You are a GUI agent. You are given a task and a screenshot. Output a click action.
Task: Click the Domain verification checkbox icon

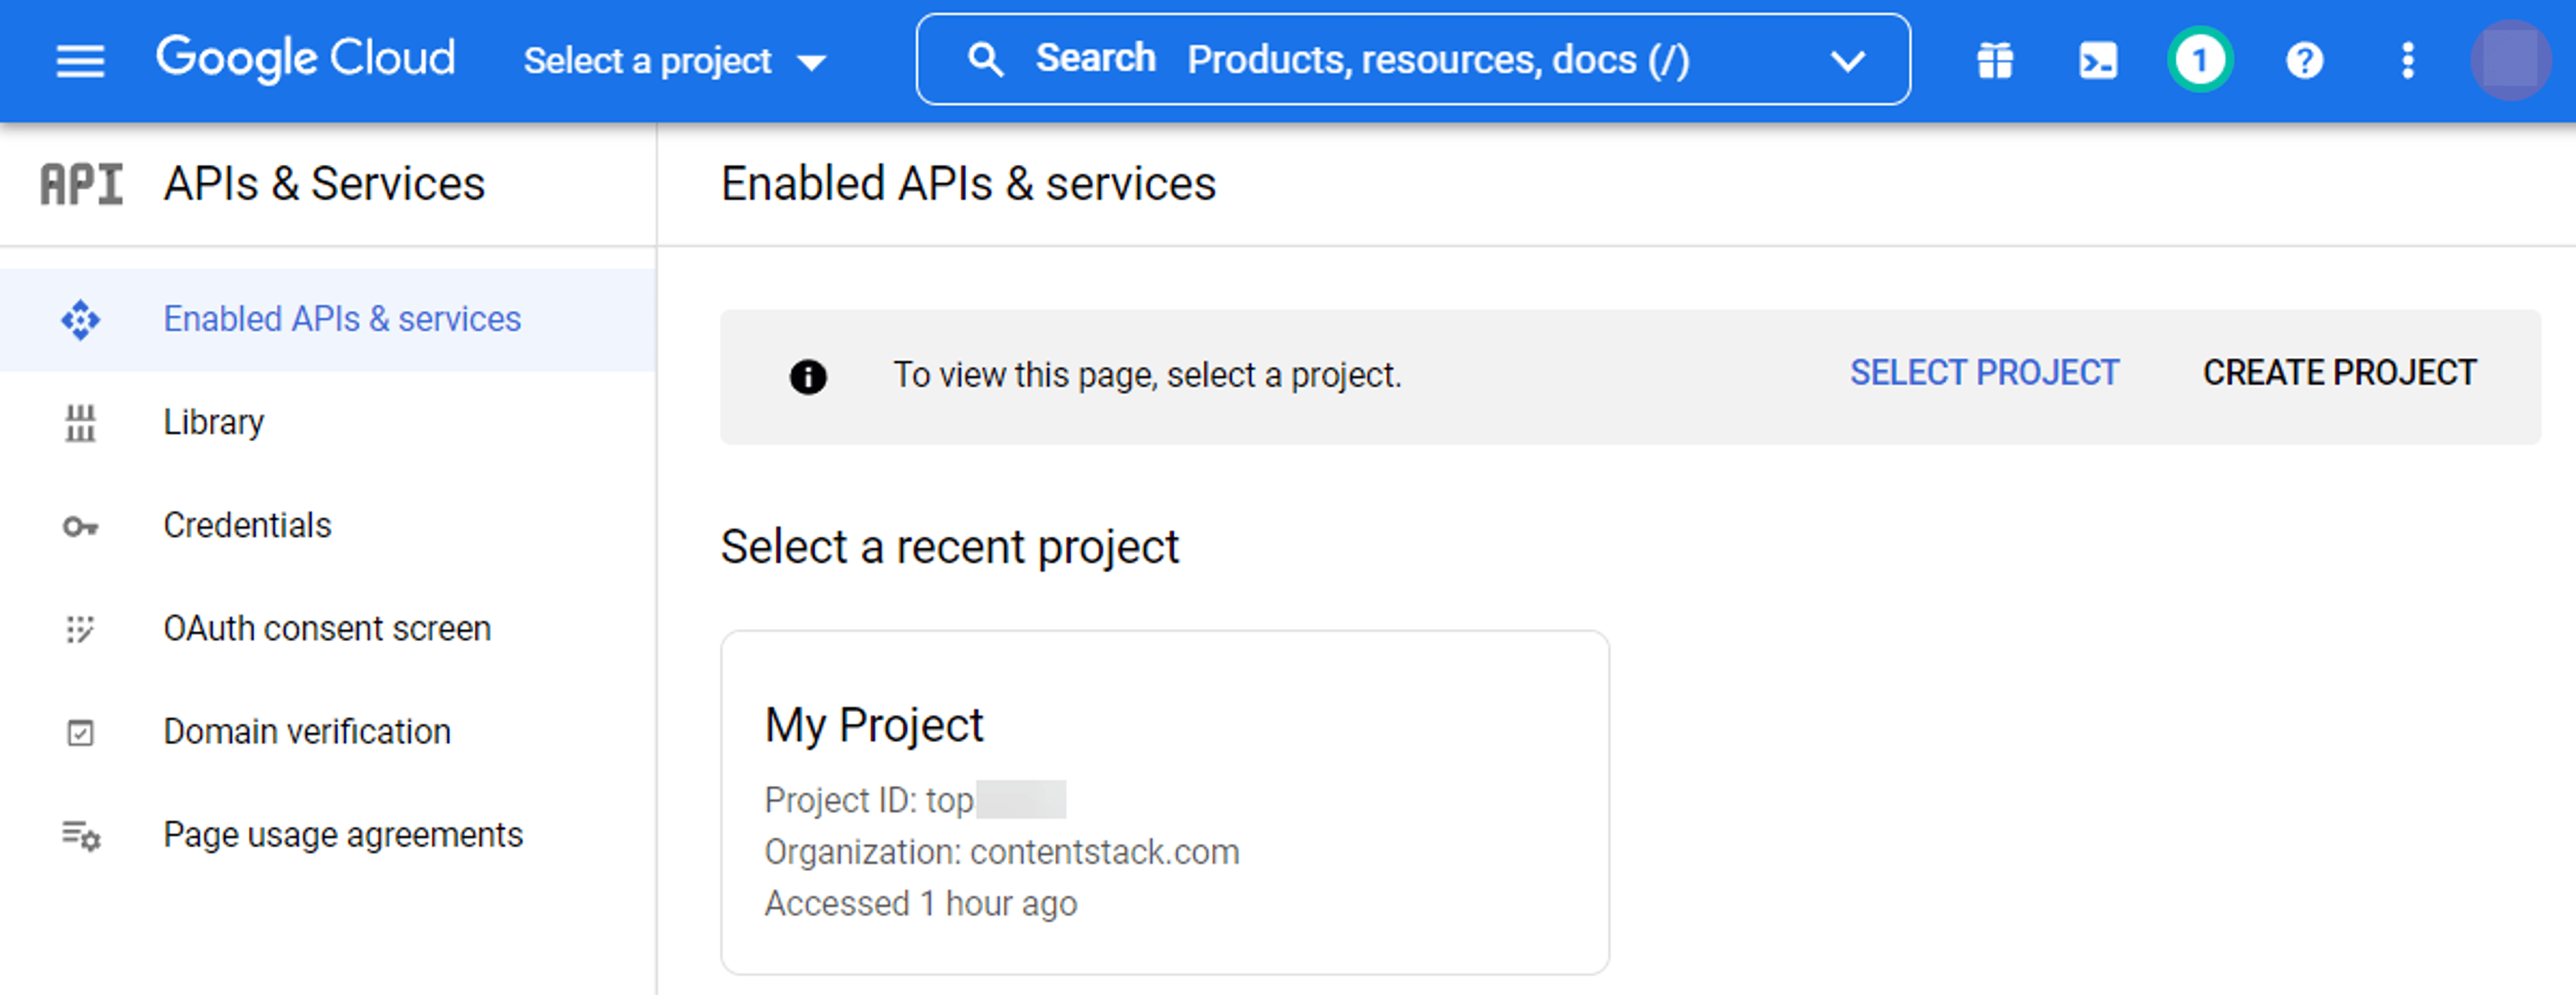click(x=80, y=732)
